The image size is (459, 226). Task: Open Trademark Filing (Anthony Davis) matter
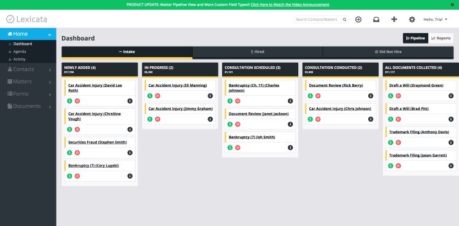click(419, 132)
